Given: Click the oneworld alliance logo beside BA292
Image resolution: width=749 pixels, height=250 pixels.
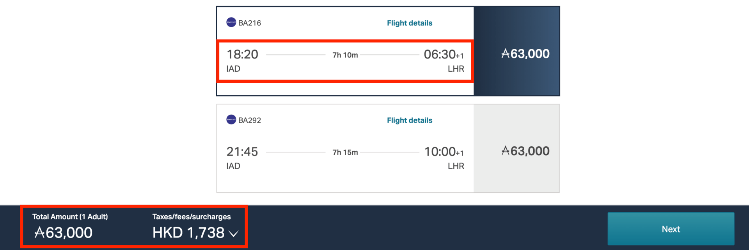Looking at the screenshot, I should [x=231, y=120].
